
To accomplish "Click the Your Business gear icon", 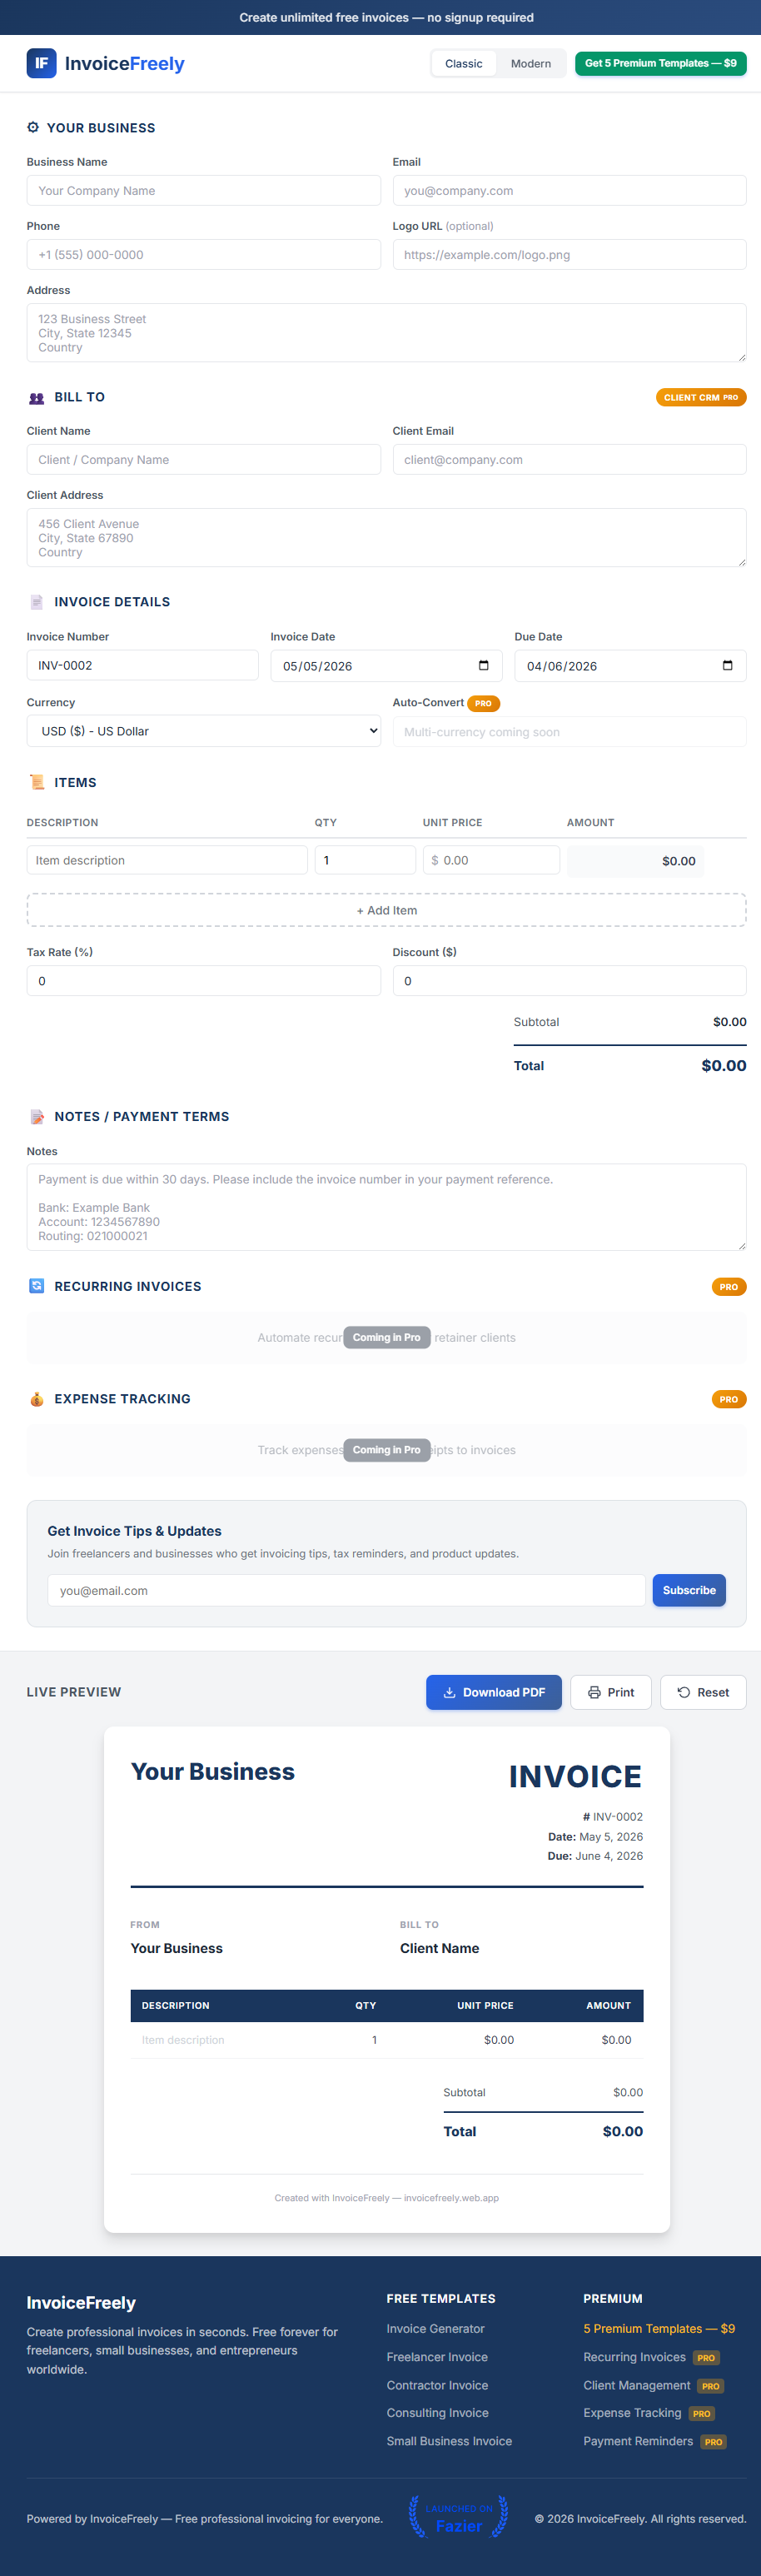I will click(x=33, y=128).
